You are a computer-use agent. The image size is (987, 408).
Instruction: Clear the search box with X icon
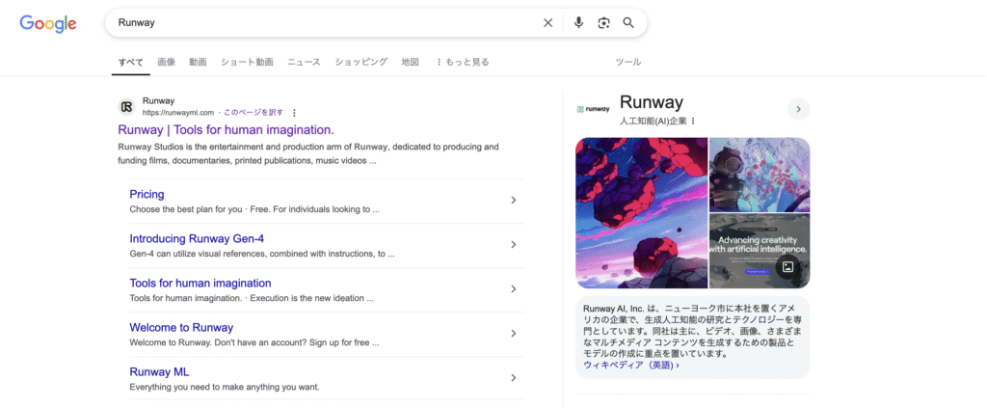(x=547, y=23)
